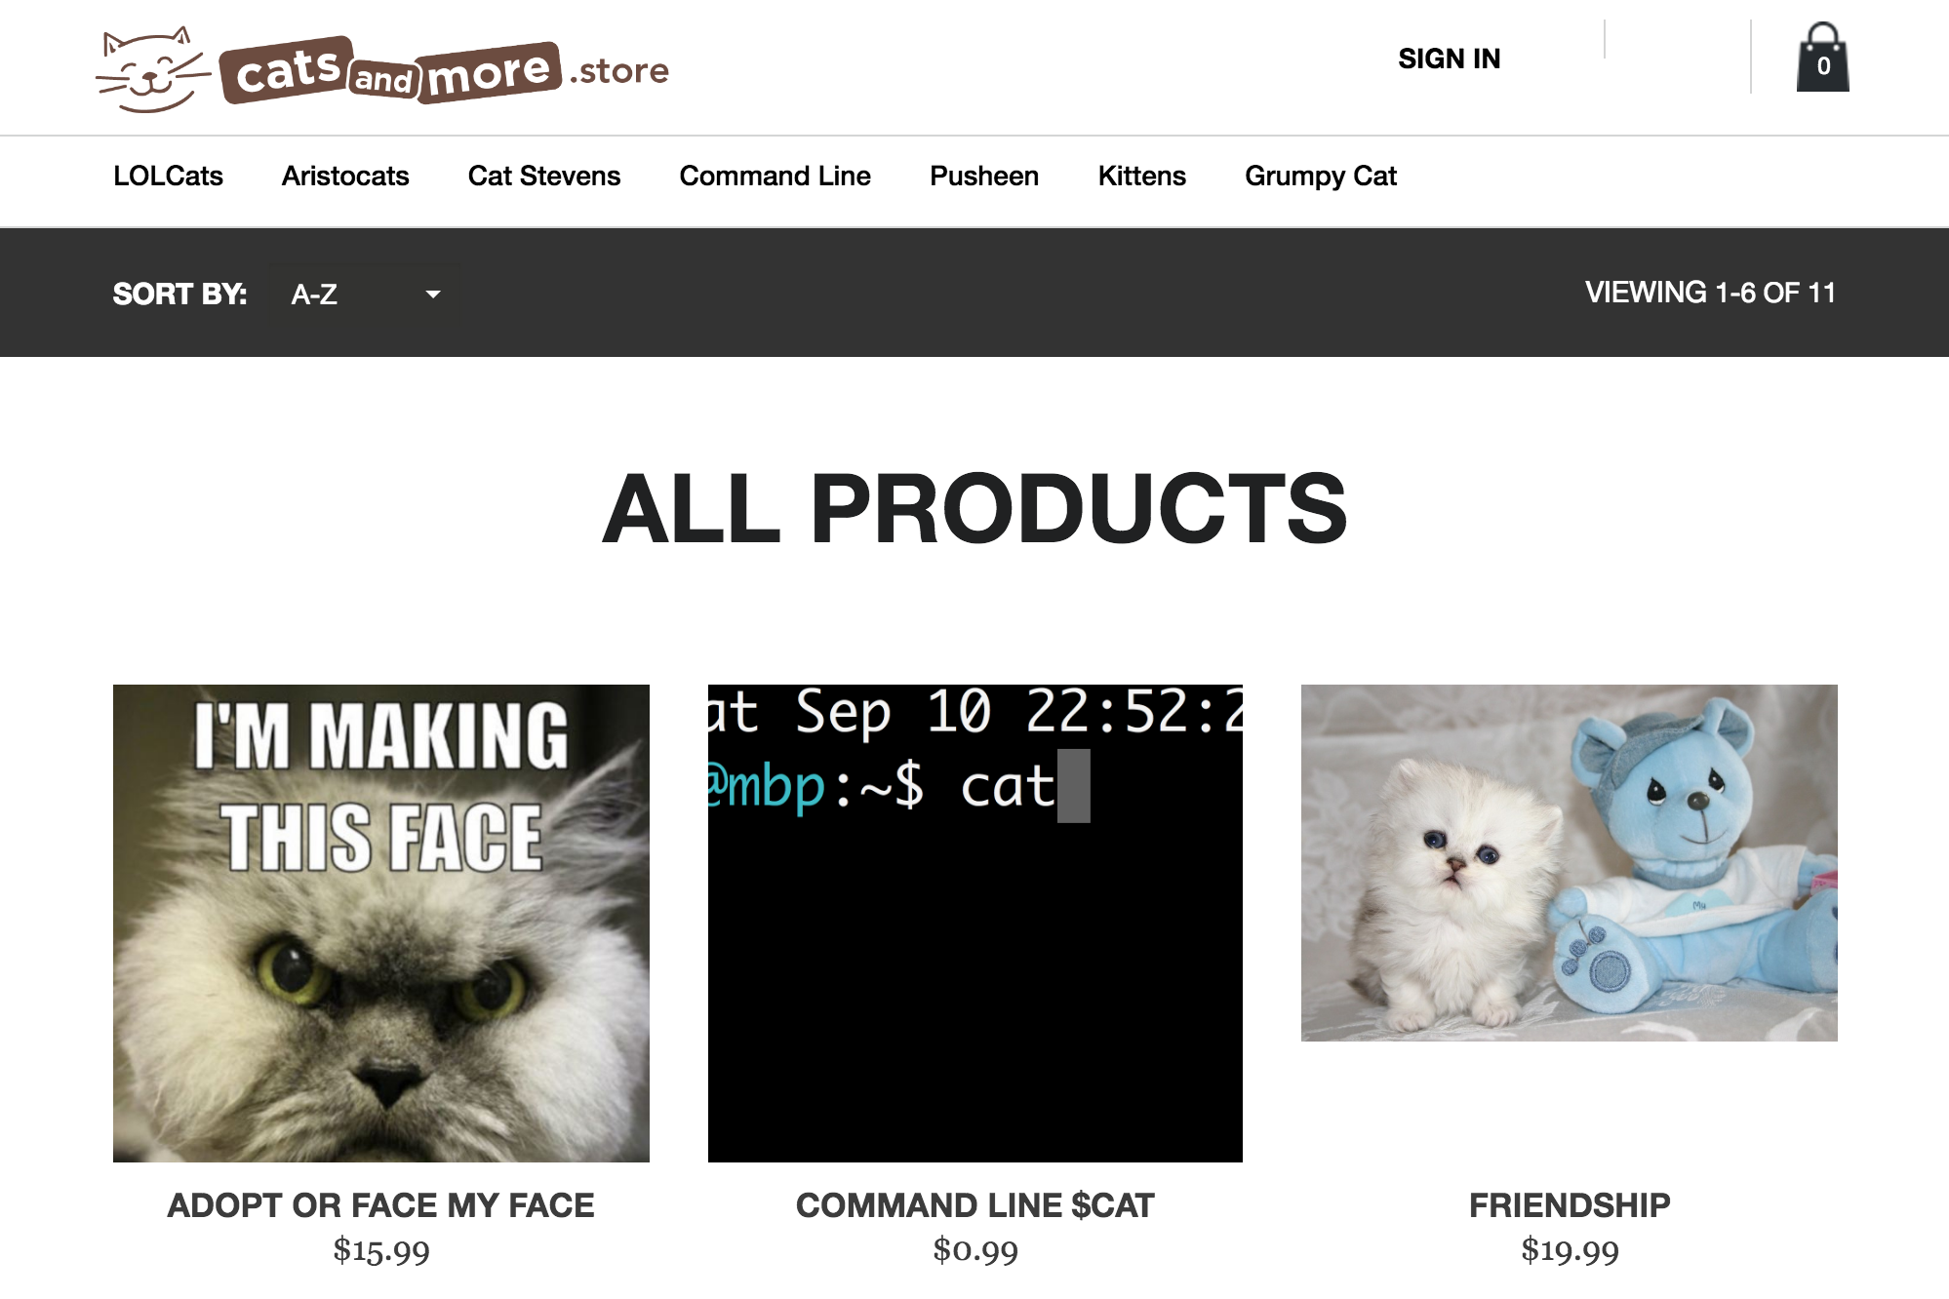Open the LOLCats category

(168, 176)
